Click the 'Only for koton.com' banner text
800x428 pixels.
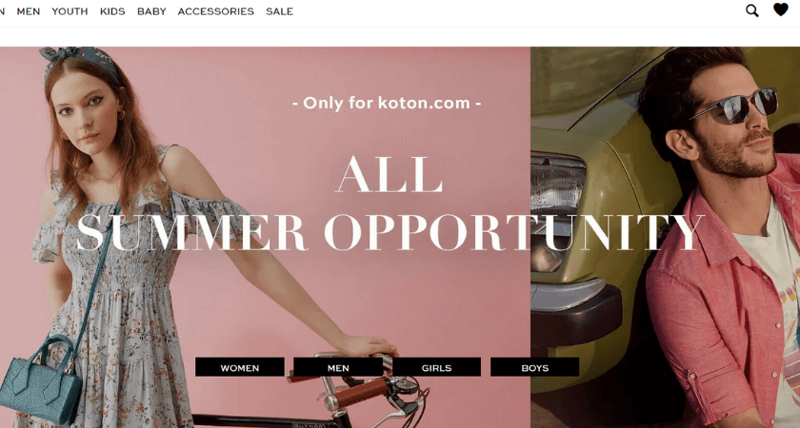click(x=388, y=103)
